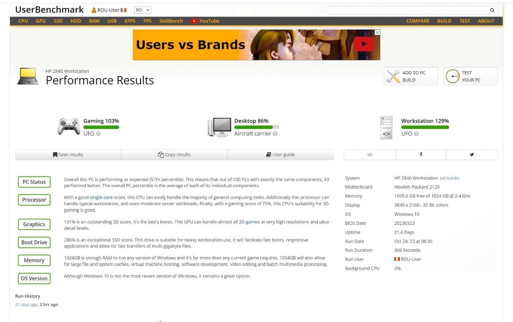Go to BUILD page
513x322 pixels.
click(x=444, y=21)
